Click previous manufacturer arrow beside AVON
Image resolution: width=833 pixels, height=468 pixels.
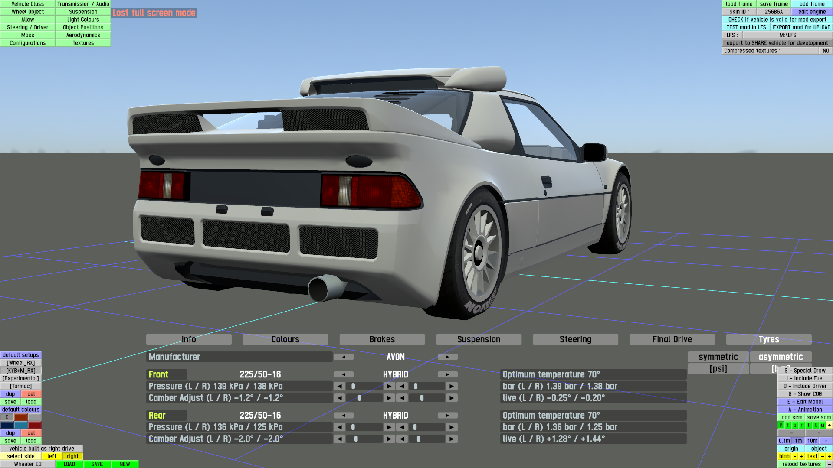coord(344,357)
